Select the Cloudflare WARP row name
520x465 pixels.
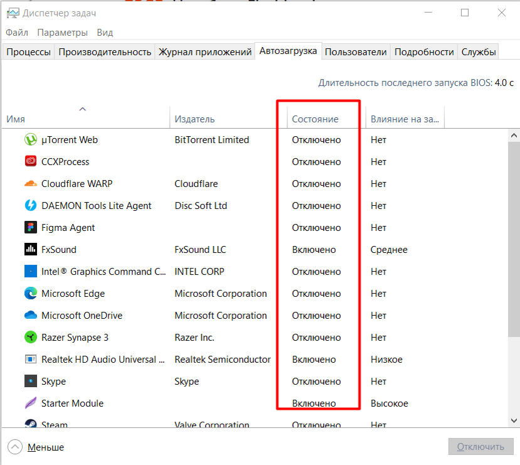77,184
